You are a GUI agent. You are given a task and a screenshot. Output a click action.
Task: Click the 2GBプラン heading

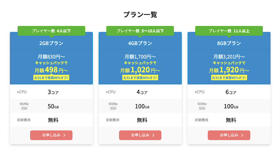51,43
